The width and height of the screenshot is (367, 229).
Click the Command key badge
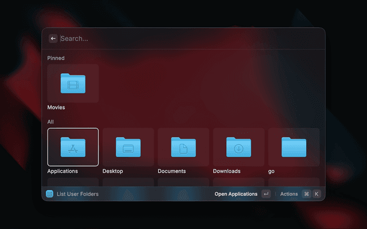point(306,194)
